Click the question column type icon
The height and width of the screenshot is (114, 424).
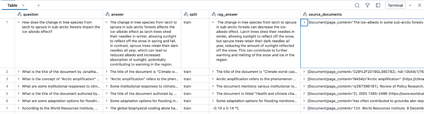pos(19,14)
